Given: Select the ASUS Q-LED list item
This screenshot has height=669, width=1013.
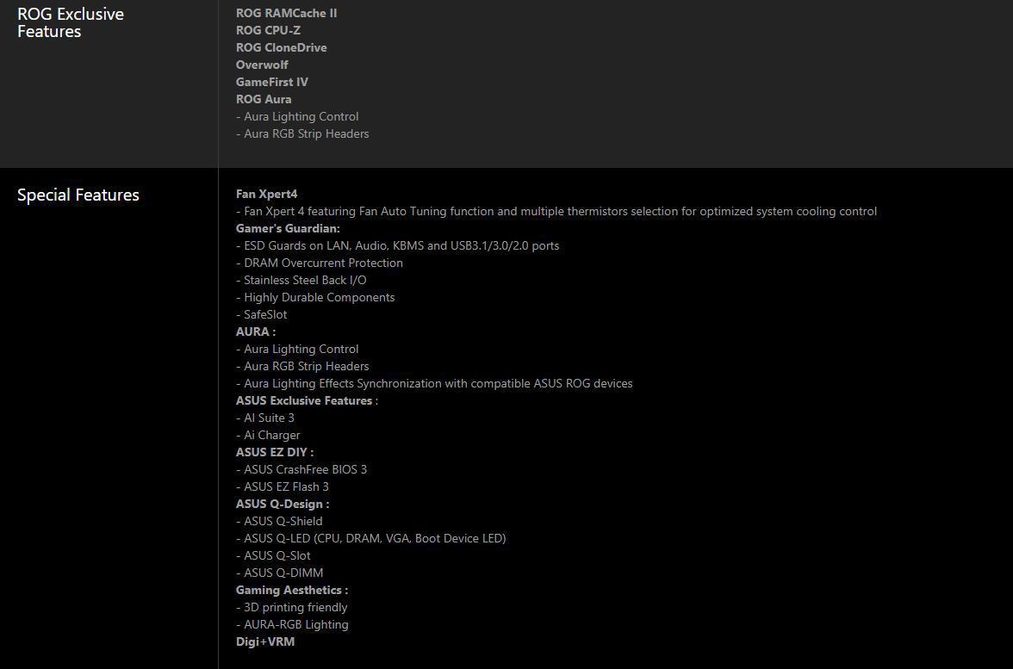Looking at the screenshot, I should tap(370, 539).
